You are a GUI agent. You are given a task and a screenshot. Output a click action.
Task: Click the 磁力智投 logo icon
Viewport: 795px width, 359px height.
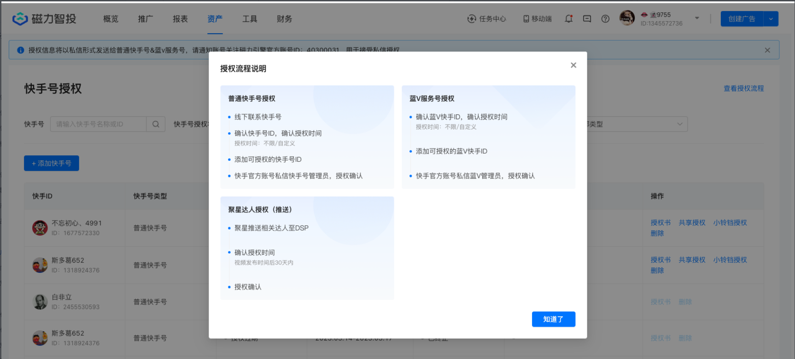(x=20, y=19)
